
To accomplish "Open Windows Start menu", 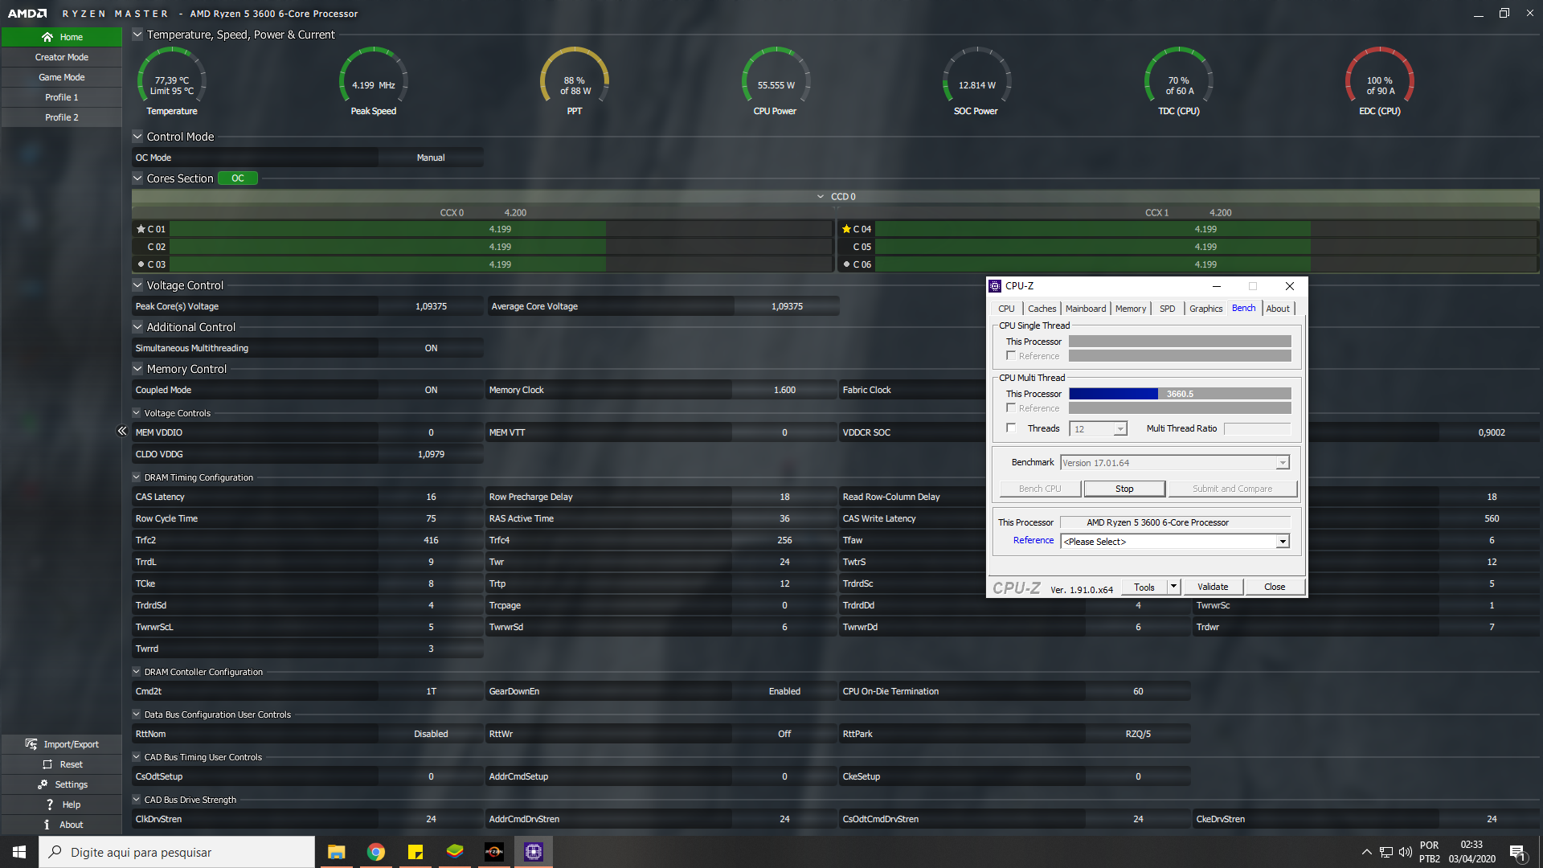I will tap(19, 852).
